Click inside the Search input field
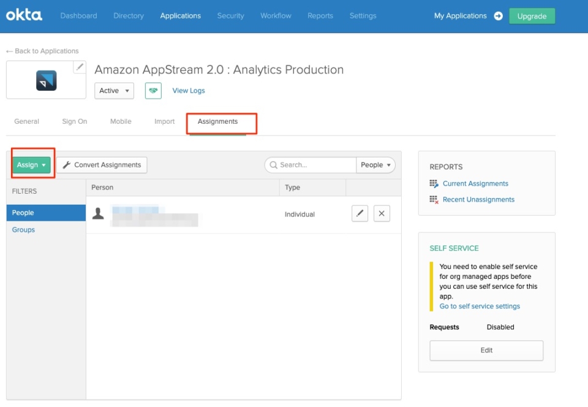Image resolution: width=588 pixels, height=407 pixels. (312, 164)
